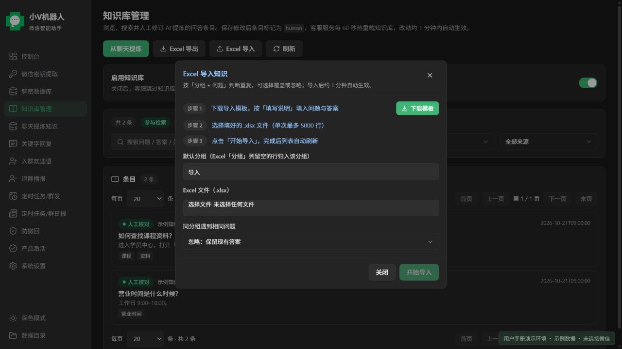Click the 深色模式 sun icon
This screenshot has height=349, width=622.
tap(13, 318)
